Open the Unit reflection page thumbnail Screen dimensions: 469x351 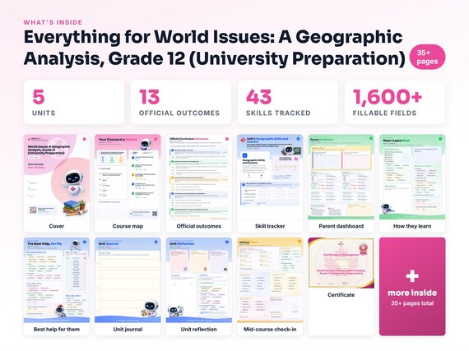(199, 280)
